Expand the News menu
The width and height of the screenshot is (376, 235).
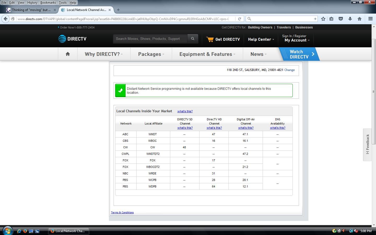(x=258, y=54)
